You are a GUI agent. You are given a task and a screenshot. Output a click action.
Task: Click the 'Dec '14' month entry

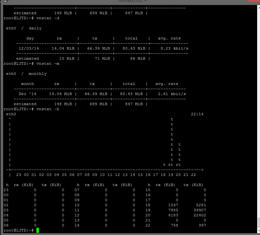pos(27,94)
